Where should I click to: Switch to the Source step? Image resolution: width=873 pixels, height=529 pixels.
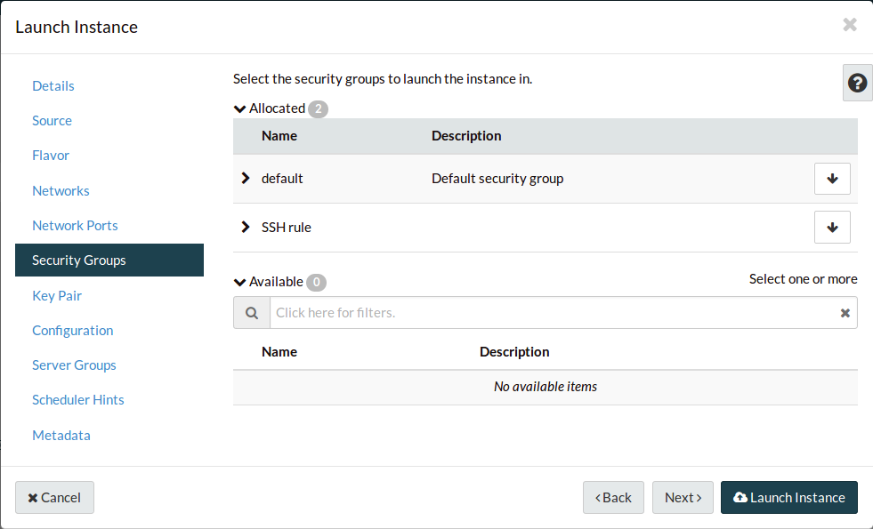point(52,121)
